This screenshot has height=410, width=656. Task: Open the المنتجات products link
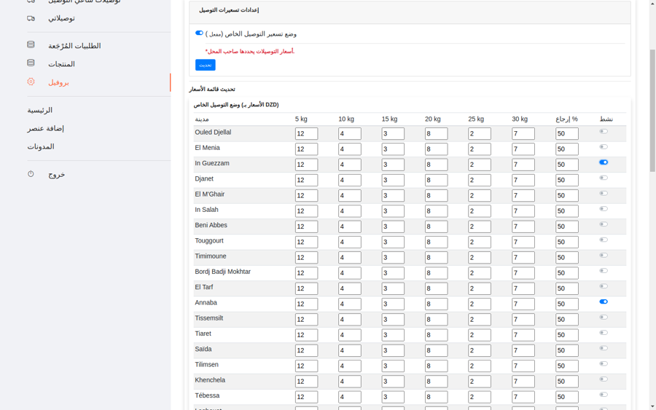[61, 64]
